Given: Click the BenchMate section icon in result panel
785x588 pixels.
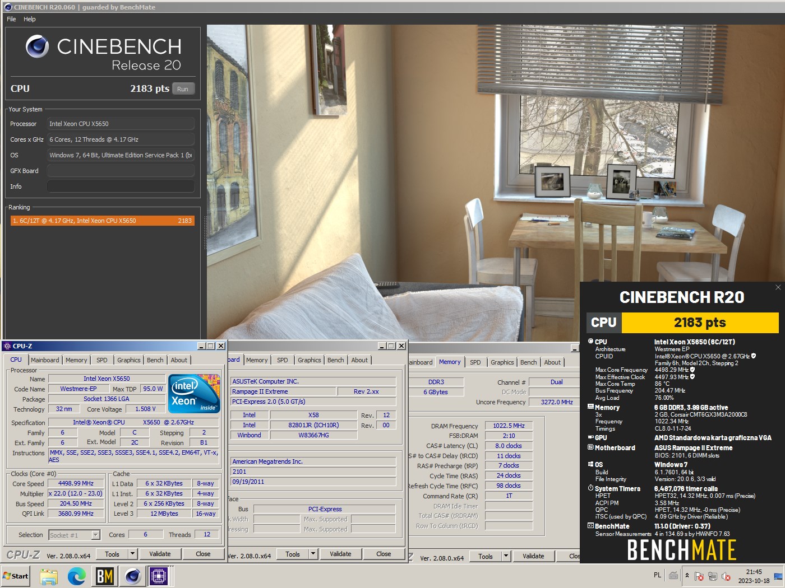Looking at the screenshot, I should 590,526.
